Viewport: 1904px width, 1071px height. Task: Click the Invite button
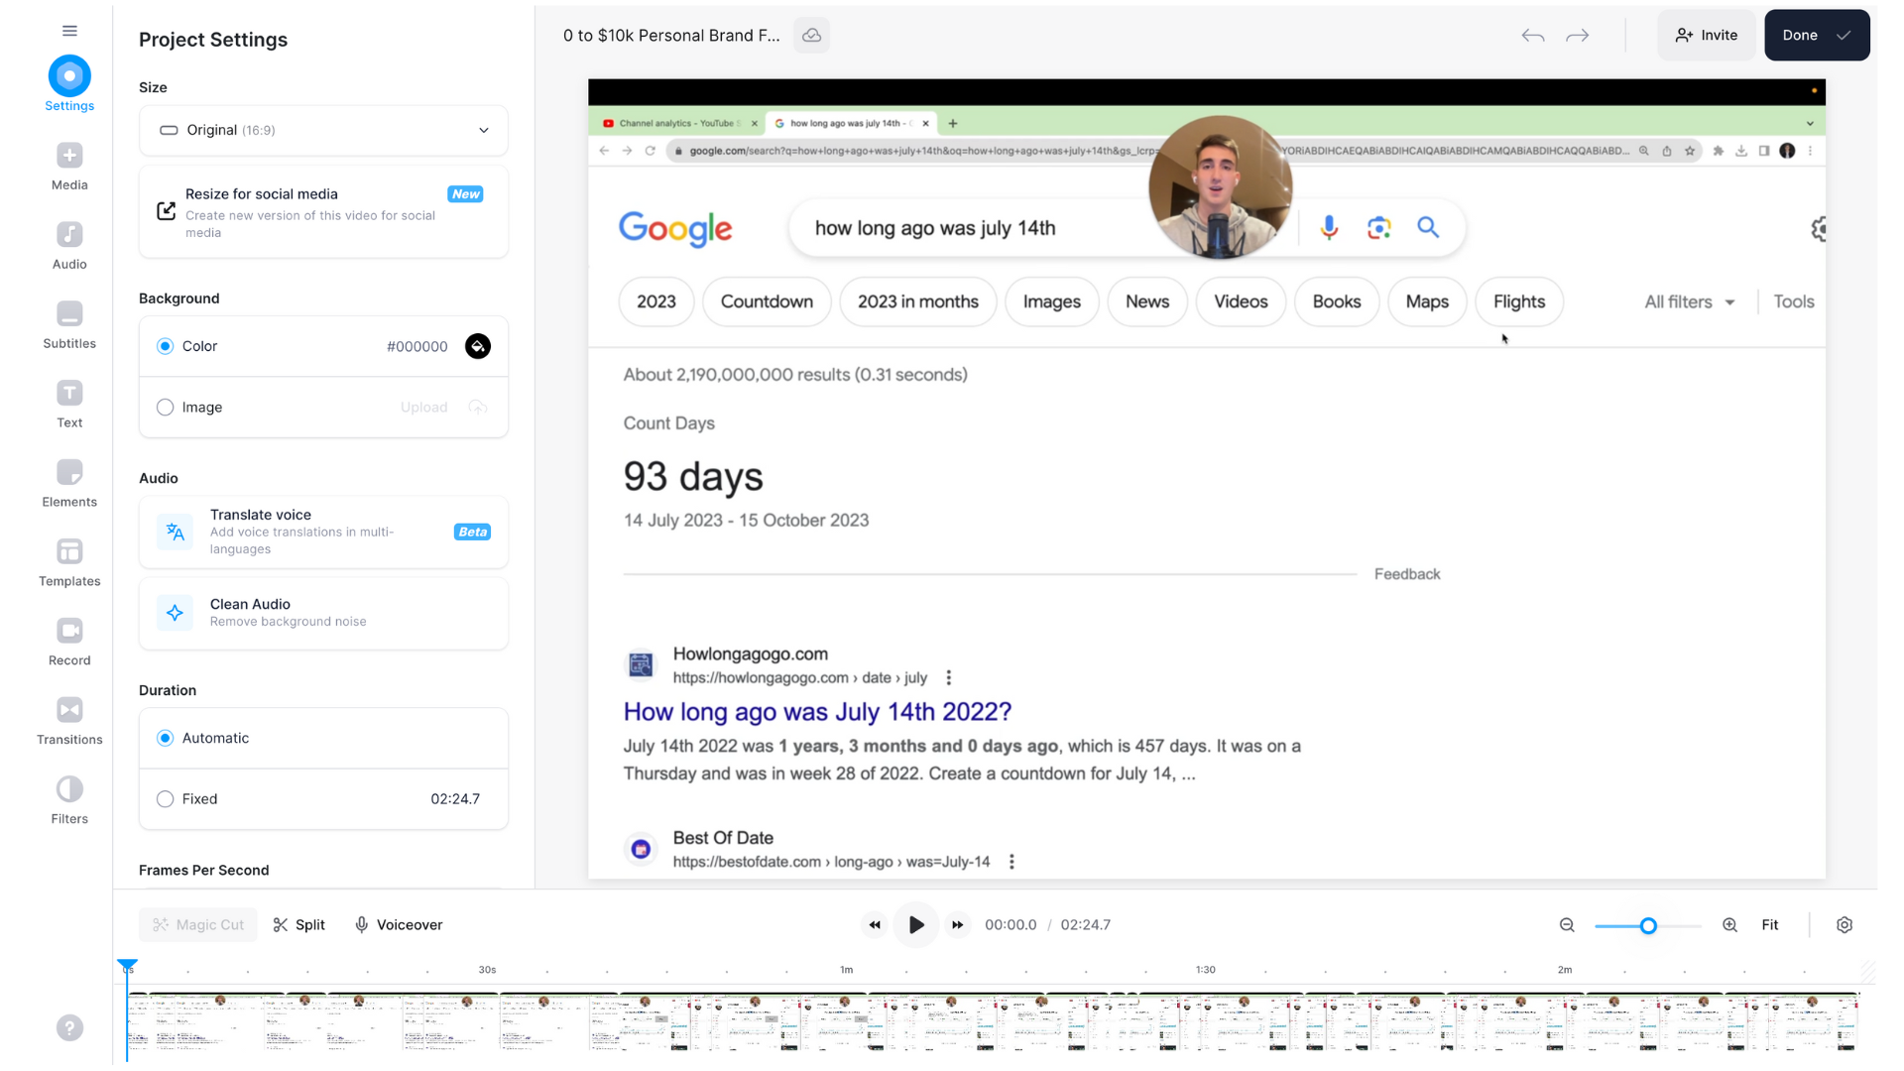point(1706,36)
